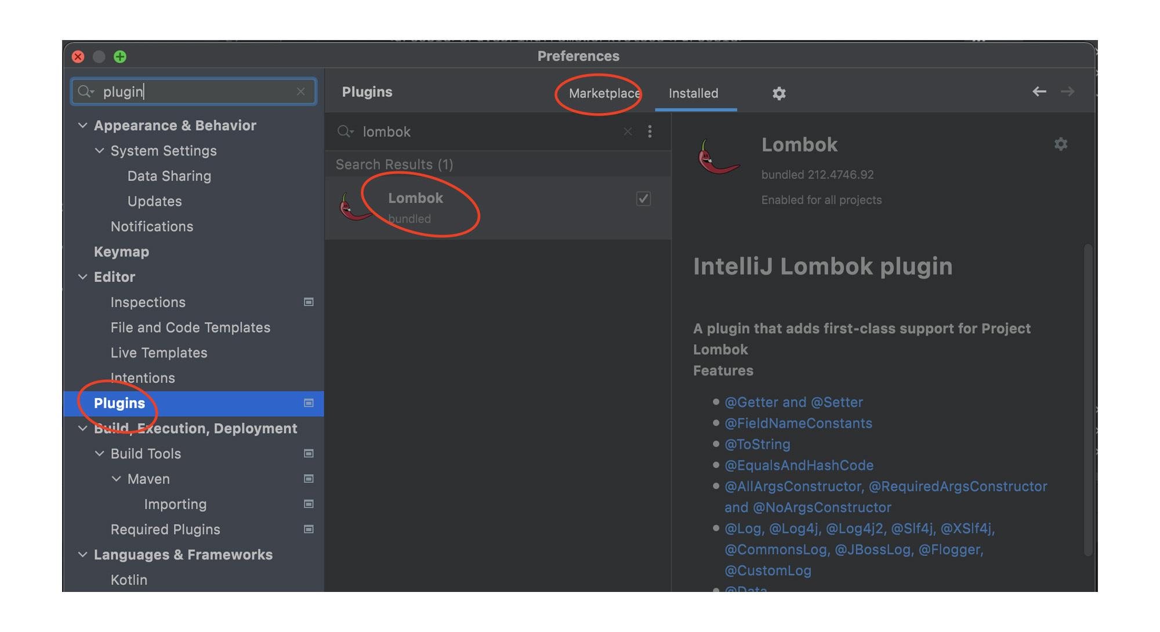
Task: Click the project-level icon beside Inspections
Action: pos(309,302)
